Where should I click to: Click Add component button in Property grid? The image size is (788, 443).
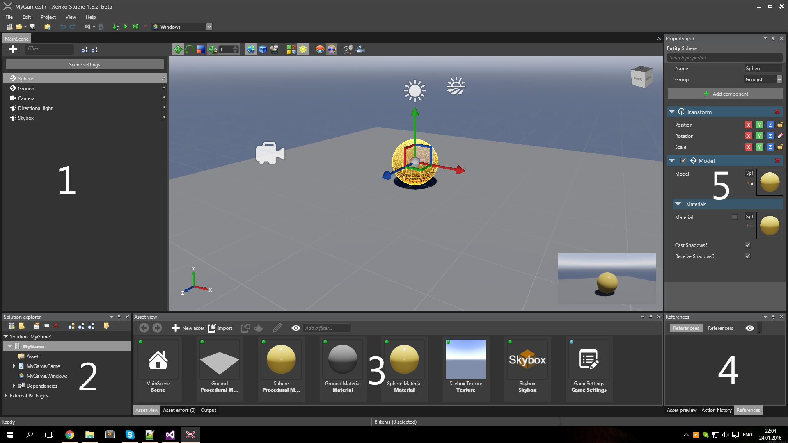[725, 94]
